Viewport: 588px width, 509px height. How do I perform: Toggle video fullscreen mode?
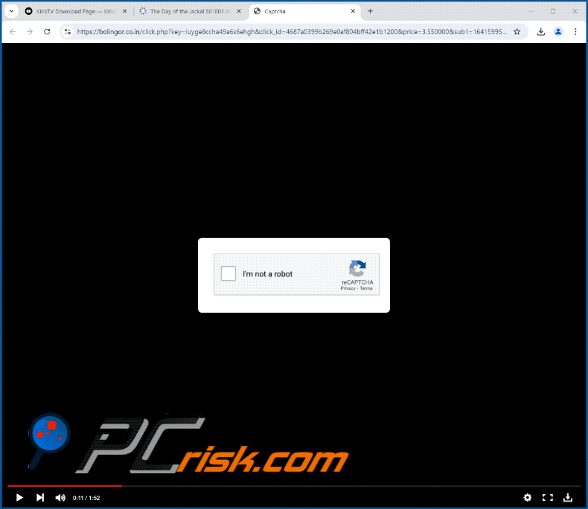click(547, 497)
